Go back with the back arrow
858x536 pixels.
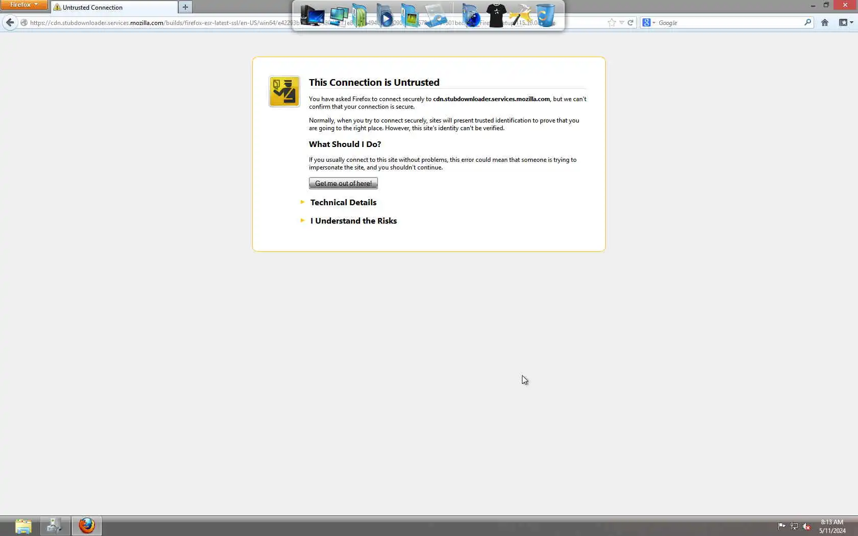tap(10, 22)
